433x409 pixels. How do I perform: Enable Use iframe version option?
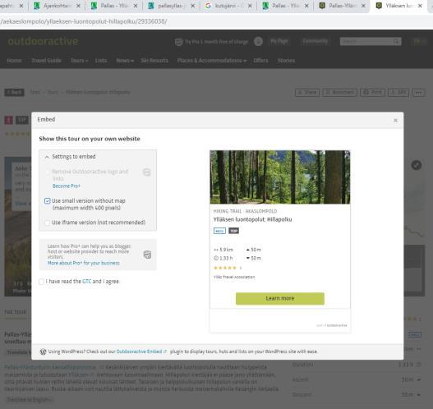coord(47,223)
